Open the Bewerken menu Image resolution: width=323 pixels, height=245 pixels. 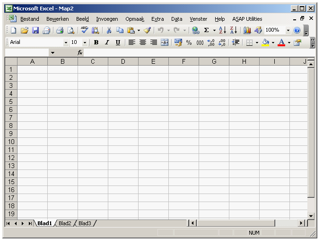[58, 19]
